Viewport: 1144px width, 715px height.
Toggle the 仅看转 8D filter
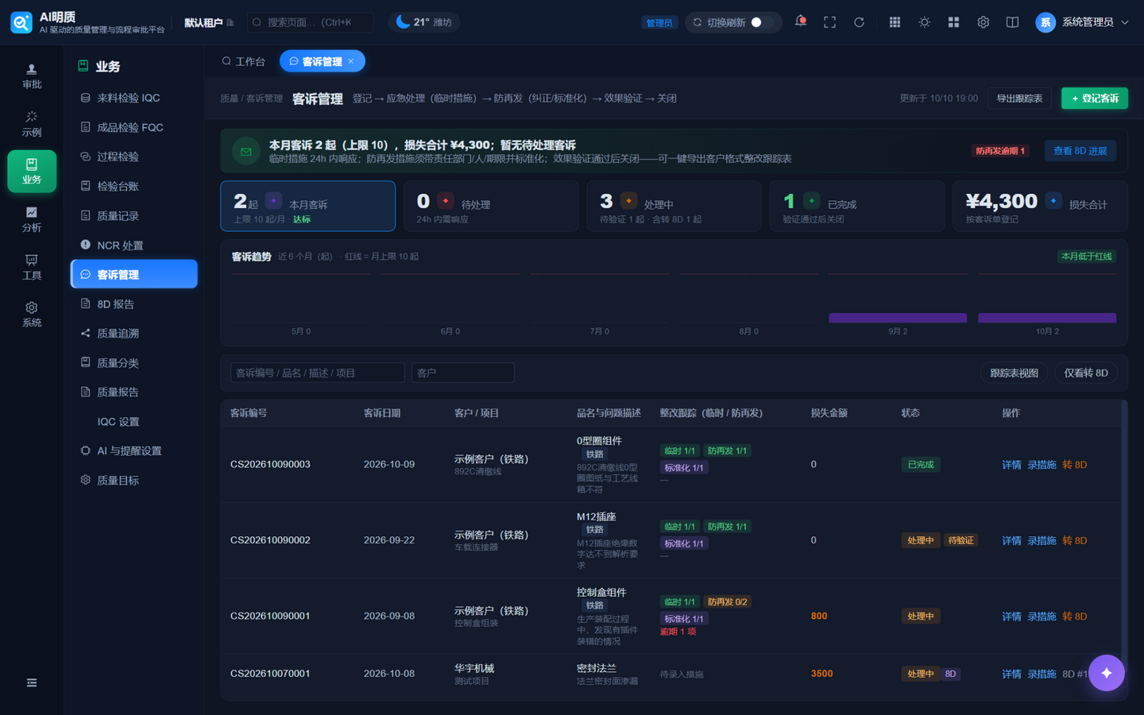[x=1086, y=373]
